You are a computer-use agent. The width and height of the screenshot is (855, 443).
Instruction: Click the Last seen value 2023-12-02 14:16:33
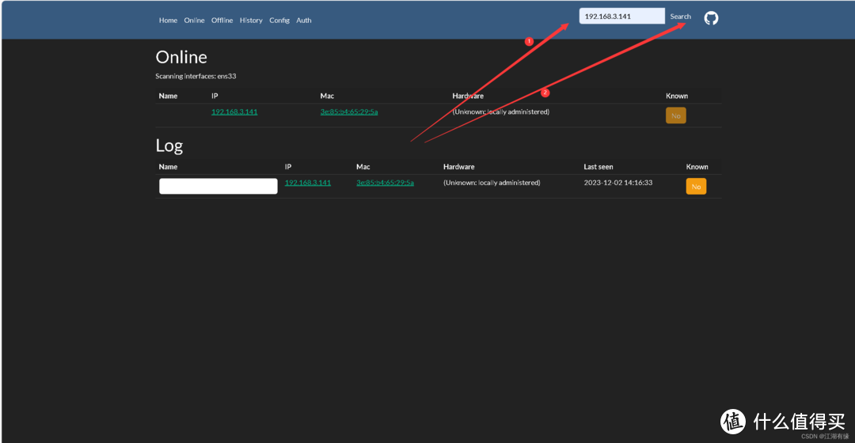pyautogui.click(x=617, y=183)
